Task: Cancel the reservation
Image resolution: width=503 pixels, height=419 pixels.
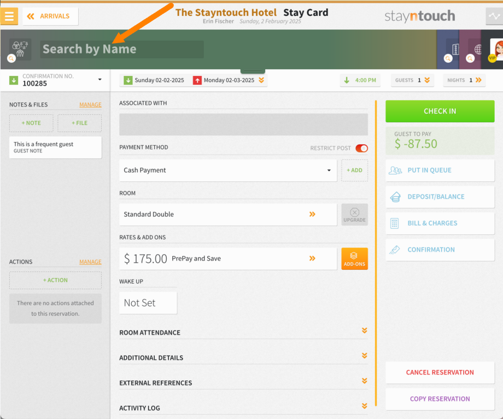Action: point(440,373)
